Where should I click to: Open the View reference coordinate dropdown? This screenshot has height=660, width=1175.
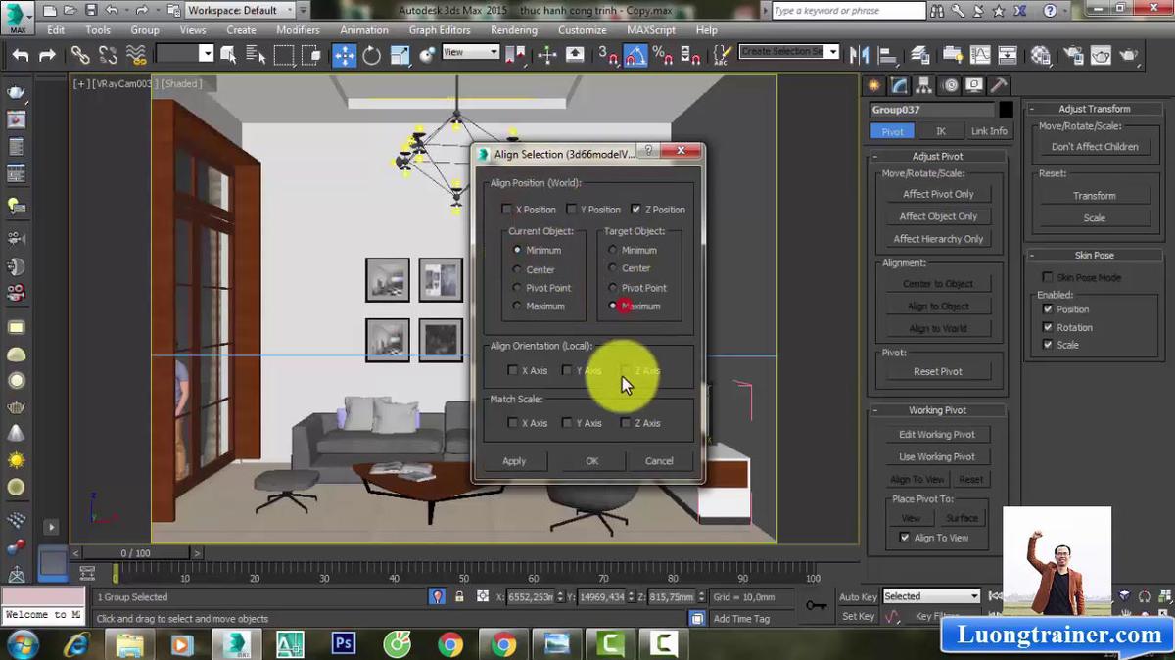pos(471,52)
